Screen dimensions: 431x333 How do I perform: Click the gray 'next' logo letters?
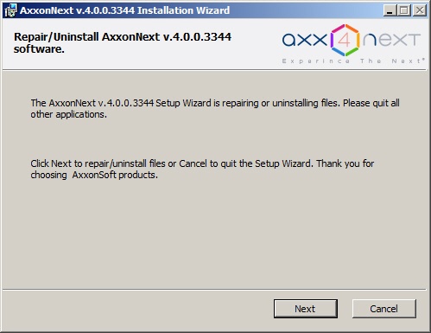pyautogui.click(x=392, y=40)
